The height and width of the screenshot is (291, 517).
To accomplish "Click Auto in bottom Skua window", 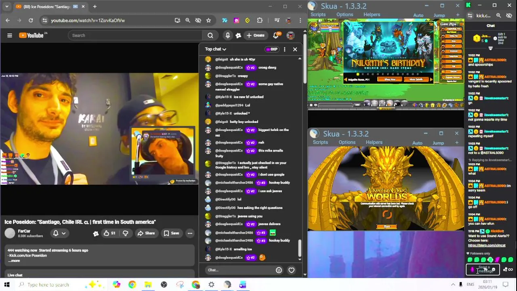I will pos(417,143).
